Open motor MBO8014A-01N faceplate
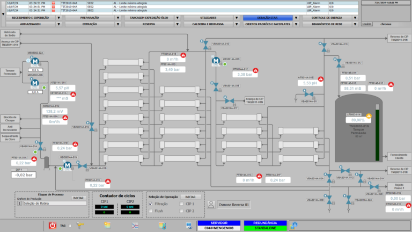 click(x=68, y=165)
